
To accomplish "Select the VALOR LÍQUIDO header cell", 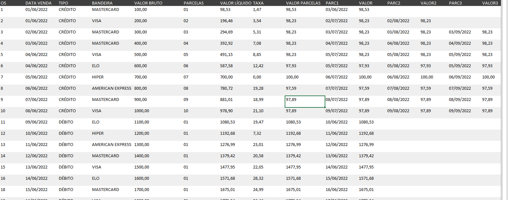I will [236, 3].
